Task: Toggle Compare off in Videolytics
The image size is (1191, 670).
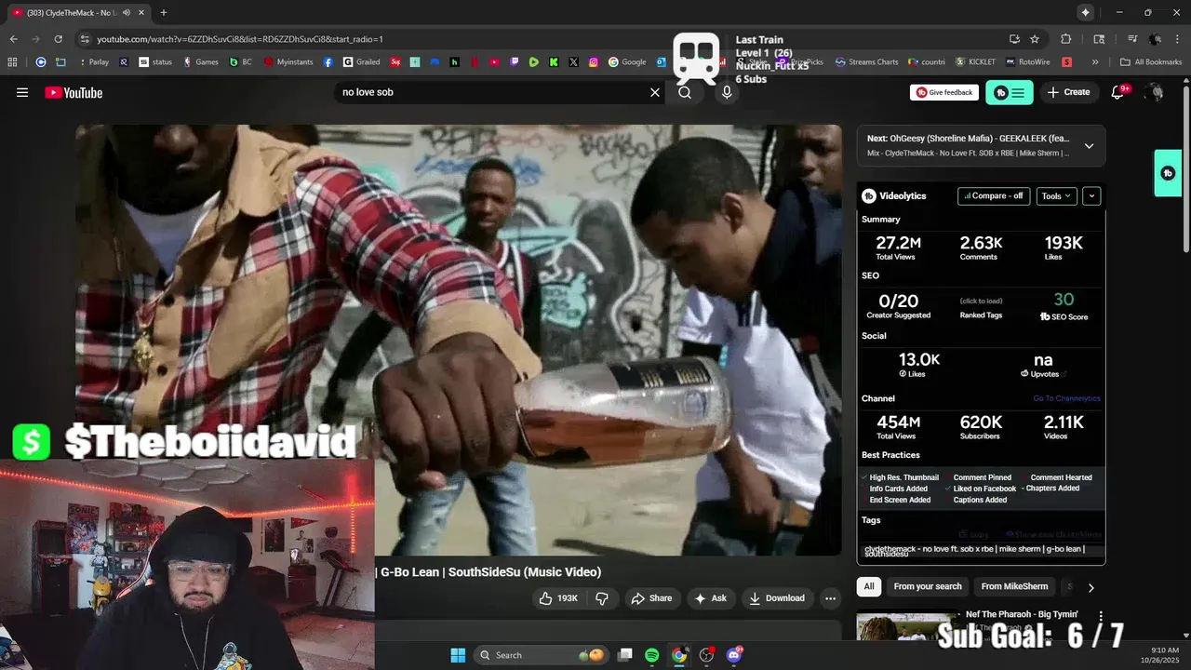Action: click(994, 196)
